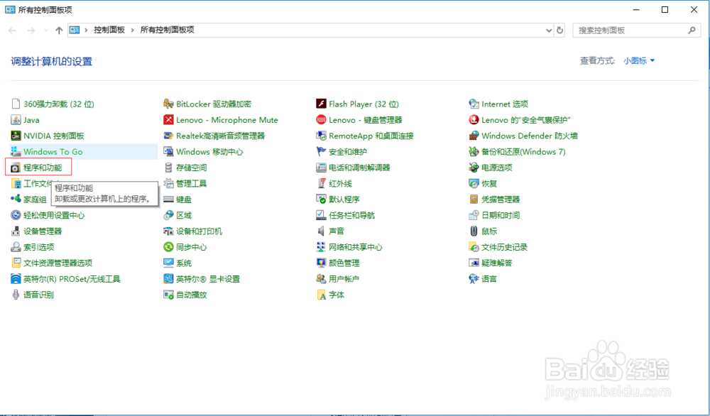Select 控制面板 breadcrumb in address bar
Viewport: 710px width, 416px height.
tap(109, 30)
